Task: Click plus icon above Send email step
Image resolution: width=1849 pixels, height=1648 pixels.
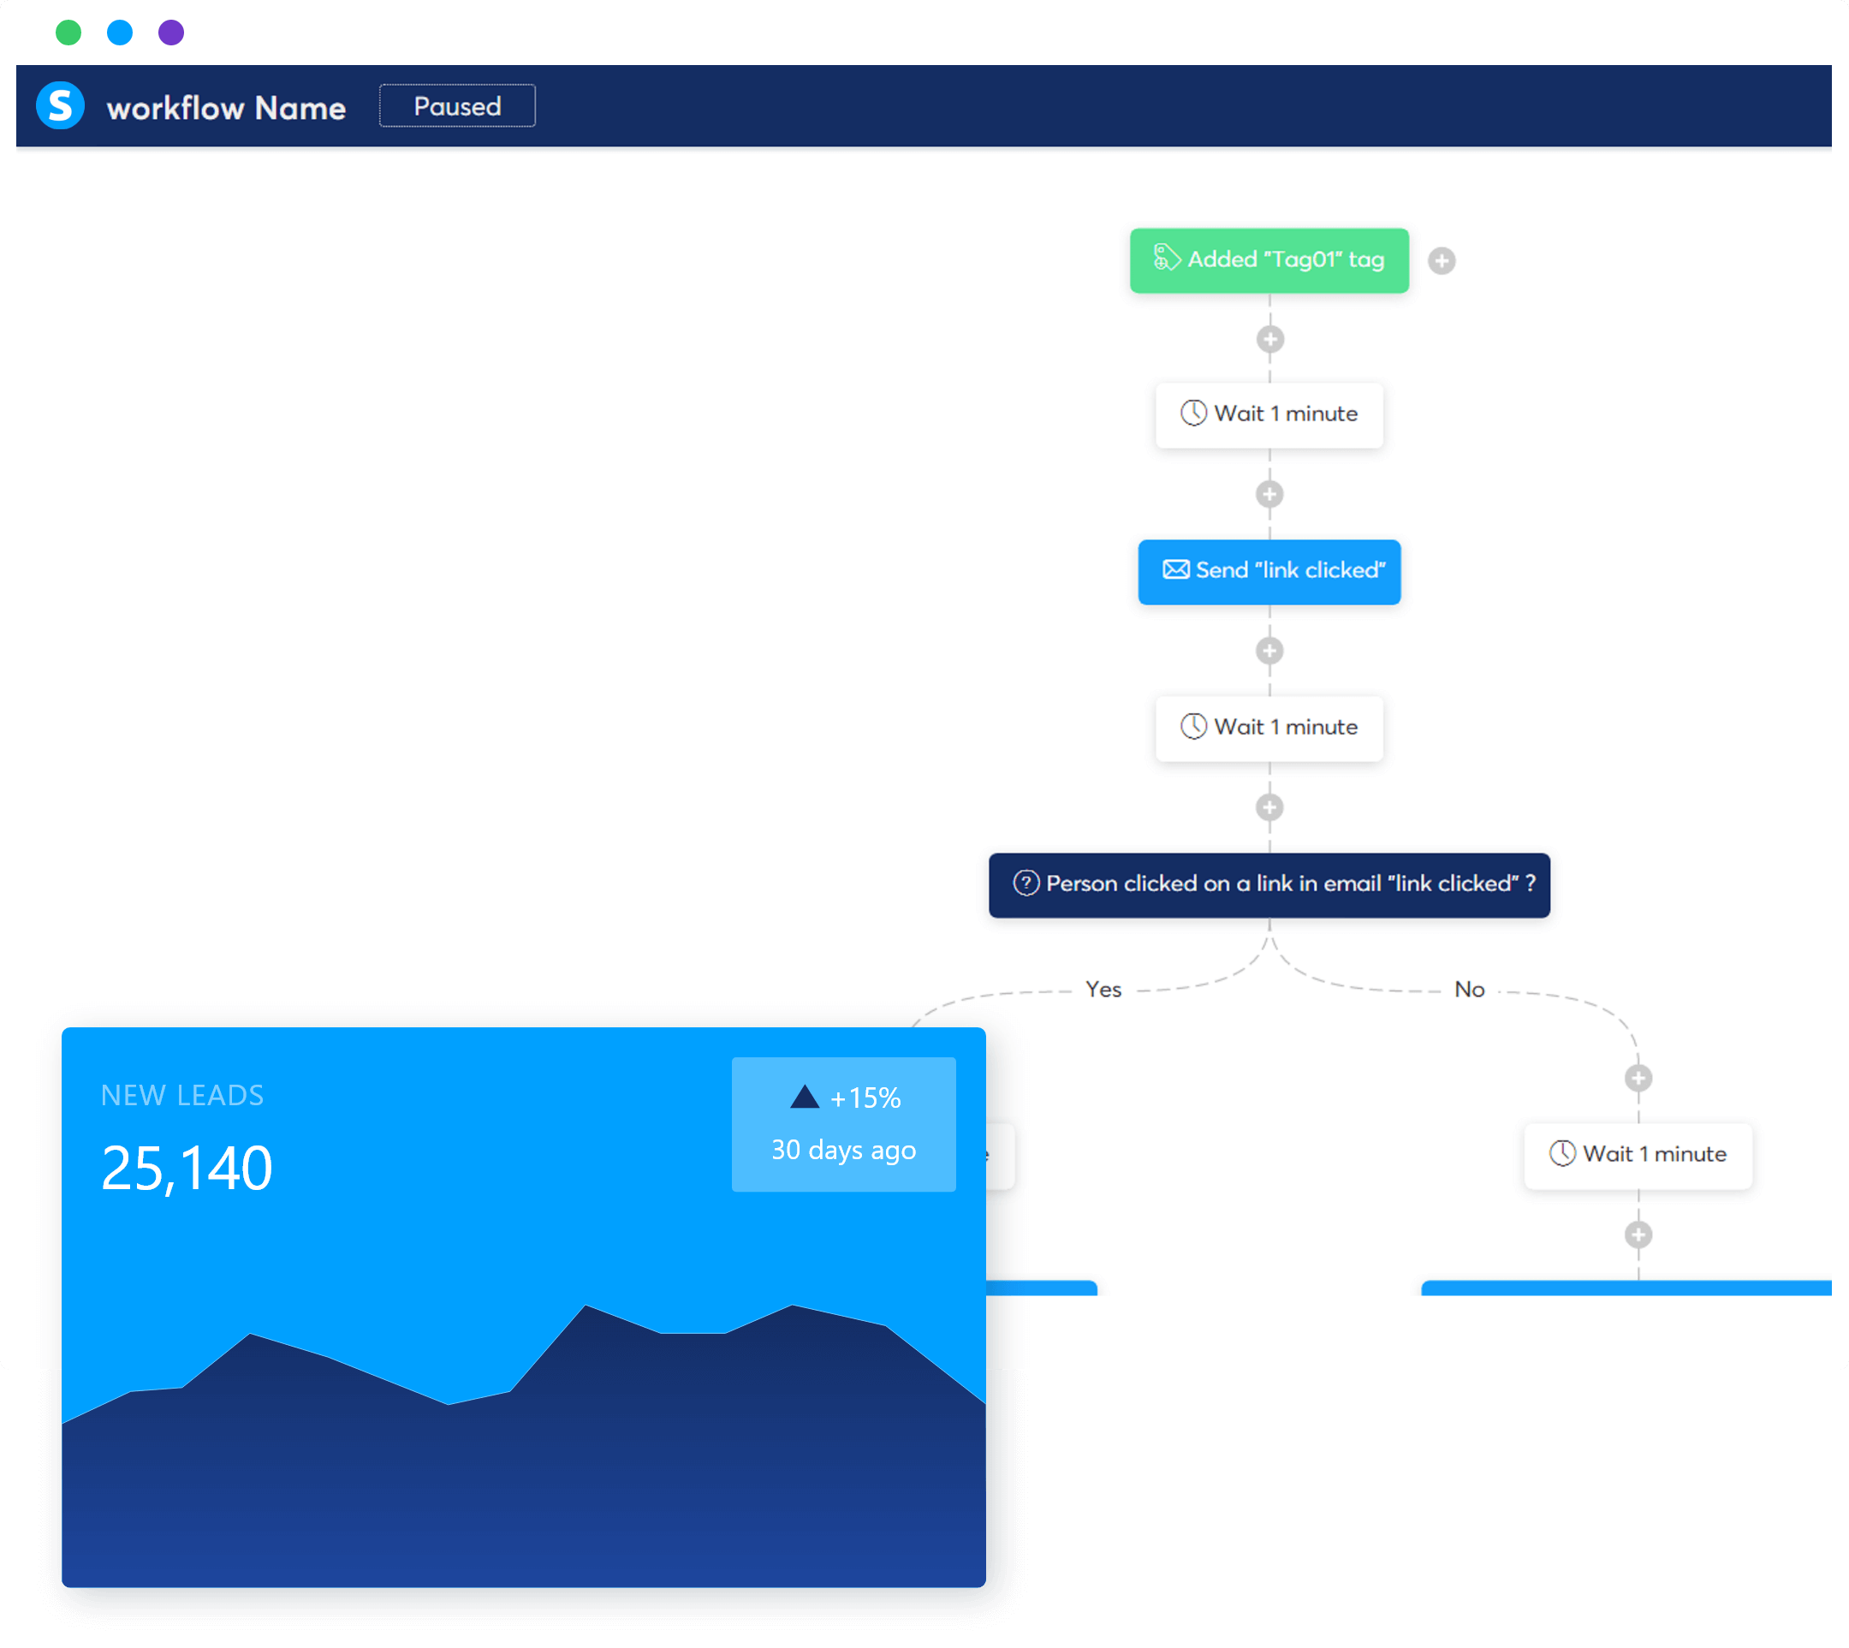Action: tap(1269, 495)
